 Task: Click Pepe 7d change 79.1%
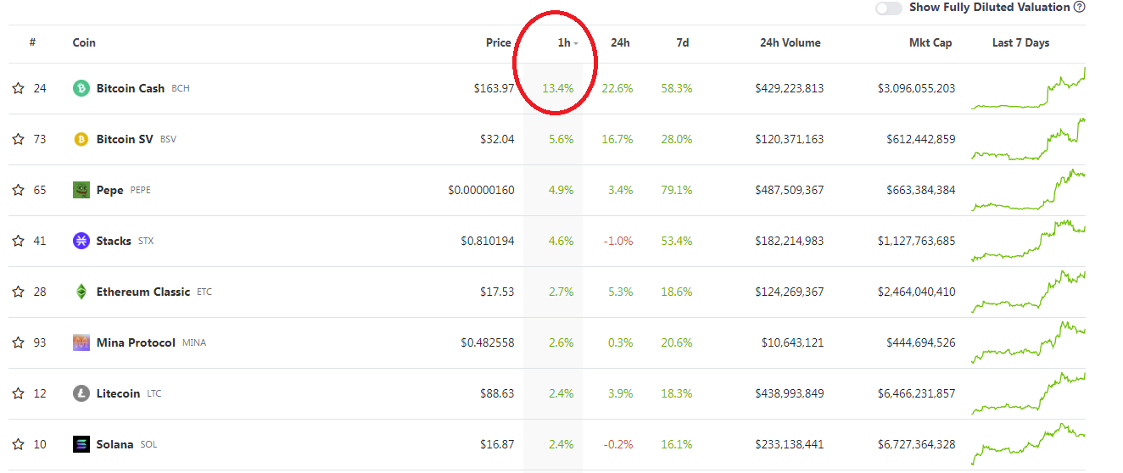pos(677,190)
